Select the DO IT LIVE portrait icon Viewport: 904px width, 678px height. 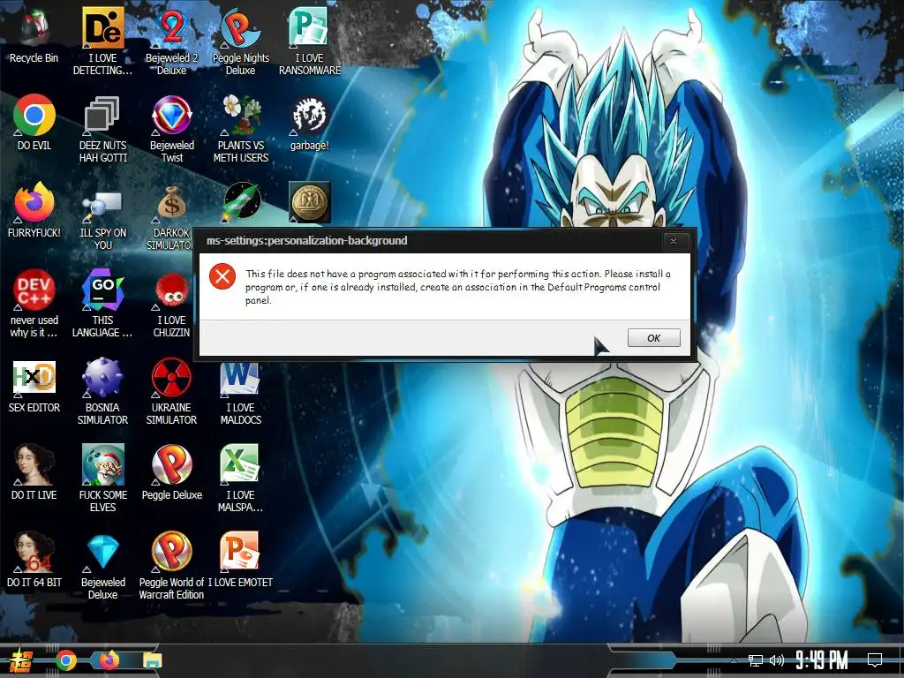coord(34,473)
